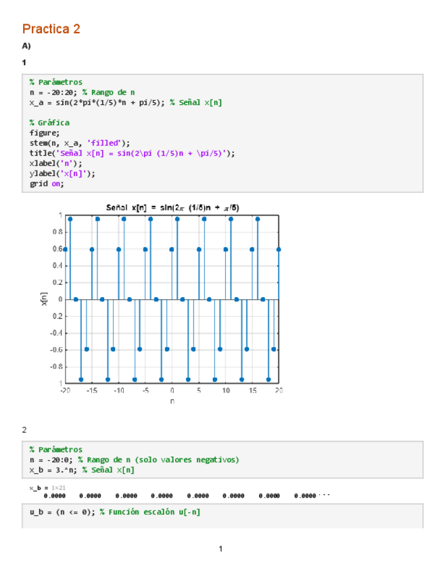The width and height of the screenshot is (443, 574).
Task: Click the 'figure;' code line
Action: (x=44, y=133)
